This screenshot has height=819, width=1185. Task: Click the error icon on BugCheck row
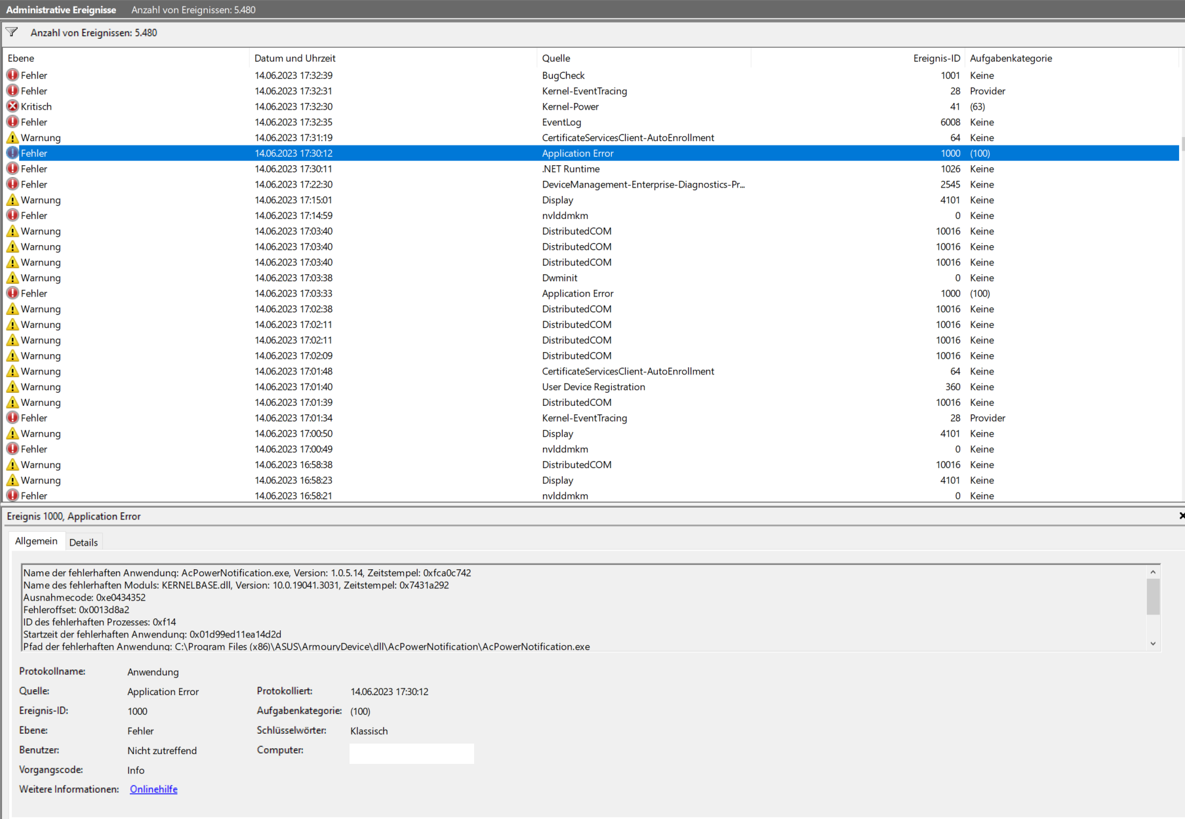[12, 75]
